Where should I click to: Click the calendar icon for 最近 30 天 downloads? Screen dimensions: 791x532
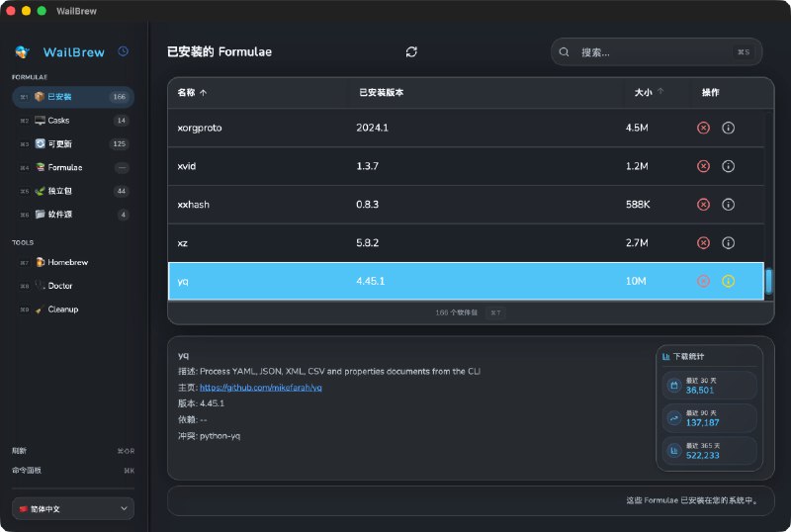(674, 386)
